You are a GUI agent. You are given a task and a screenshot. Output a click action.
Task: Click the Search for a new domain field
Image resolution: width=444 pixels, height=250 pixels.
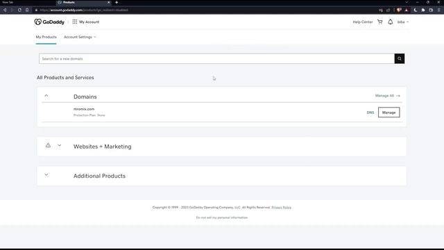(216, 58)
